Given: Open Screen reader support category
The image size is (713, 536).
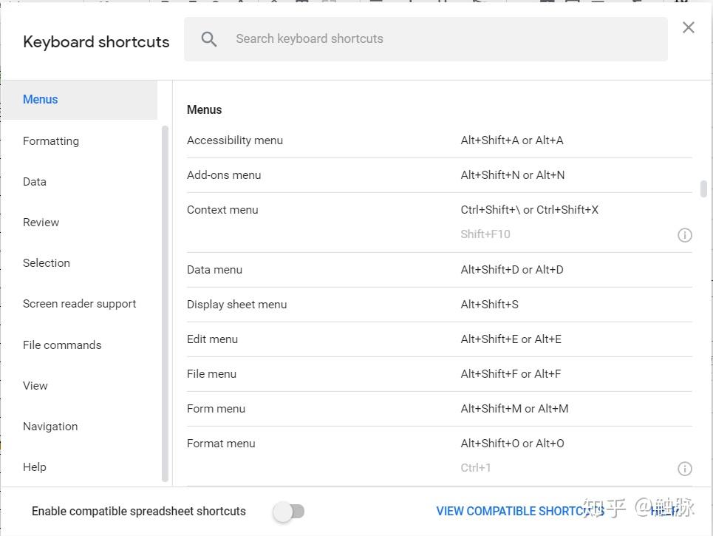Looking at the screenshot, I should (80, 304).
